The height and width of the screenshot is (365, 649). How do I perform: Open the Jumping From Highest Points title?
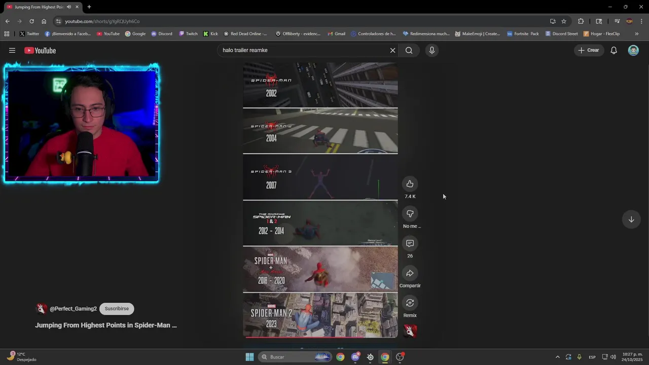click(106, 325)
